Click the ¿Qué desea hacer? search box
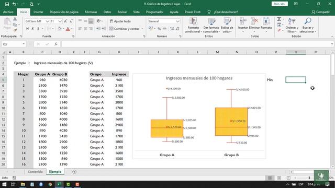This screenshot has height=188, width=335. click(x=226, y=12)
